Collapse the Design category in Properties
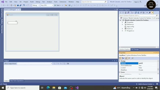This screenshot has height=90, width=160. coord(120,61)
